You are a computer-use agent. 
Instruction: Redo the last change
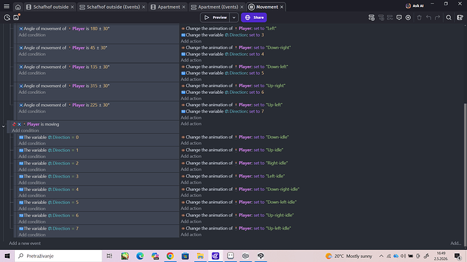(437, 18)
